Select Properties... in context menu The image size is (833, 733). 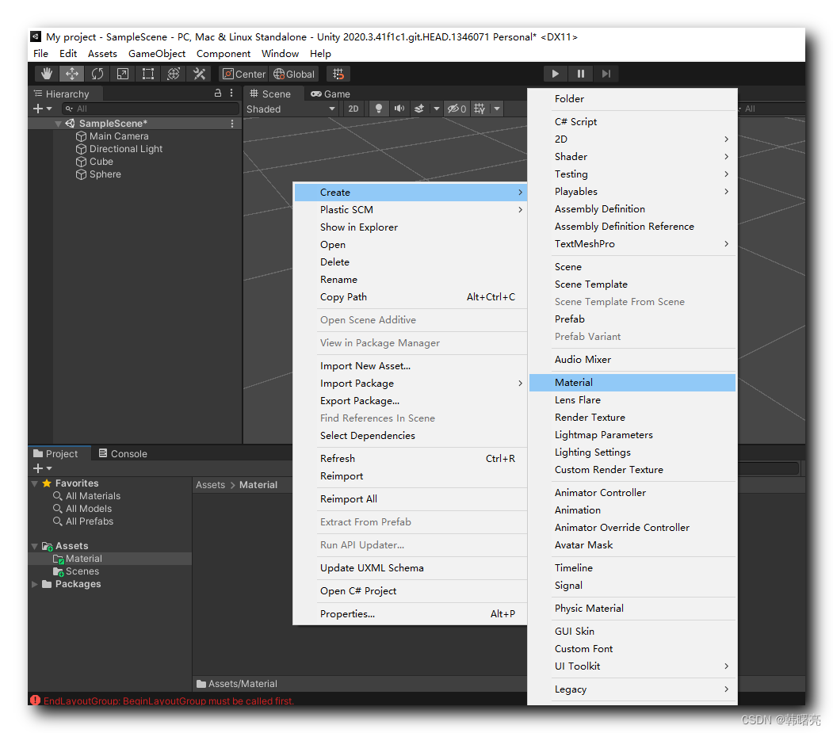point(410,614)
